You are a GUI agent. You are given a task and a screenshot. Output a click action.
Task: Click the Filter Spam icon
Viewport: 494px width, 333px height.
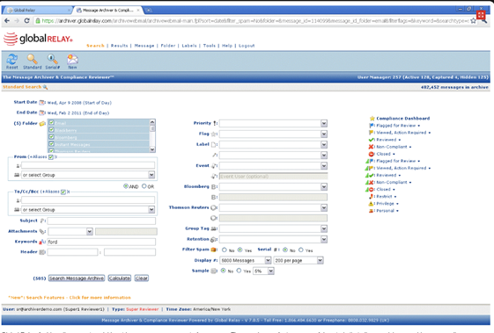coord(214,250)
